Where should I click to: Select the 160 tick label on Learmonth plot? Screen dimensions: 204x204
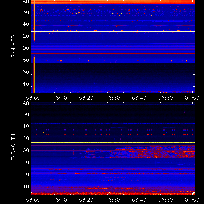pyautogui.click(x=24, y=114)
